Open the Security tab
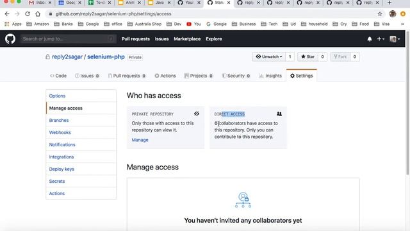The image size is (410, 231). pos(236,76)
